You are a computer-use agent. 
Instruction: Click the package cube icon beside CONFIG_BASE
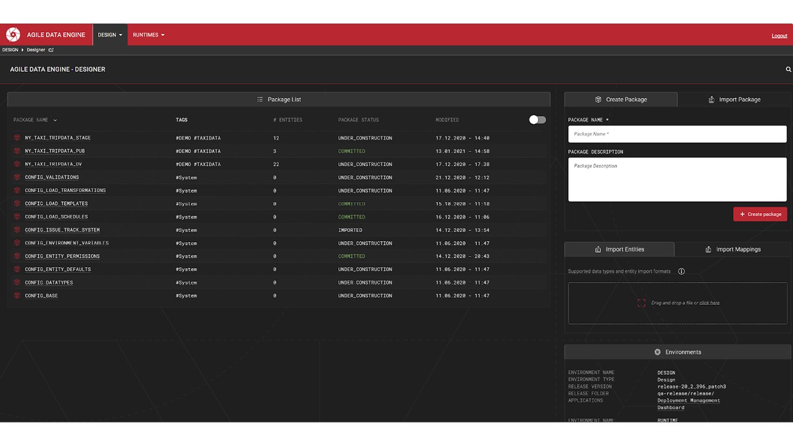coord(17,295)
